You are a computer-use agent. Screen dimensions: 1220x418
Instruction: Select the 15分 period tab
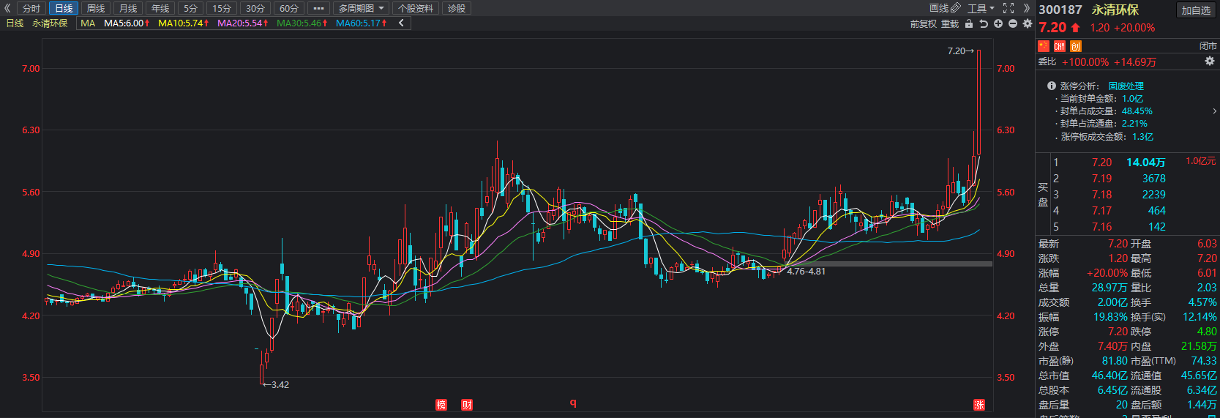222,8
